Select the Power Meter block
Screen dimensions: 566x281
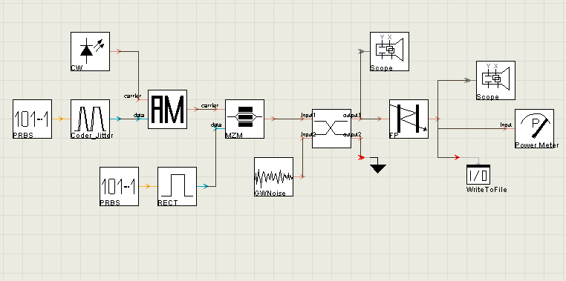534,128
